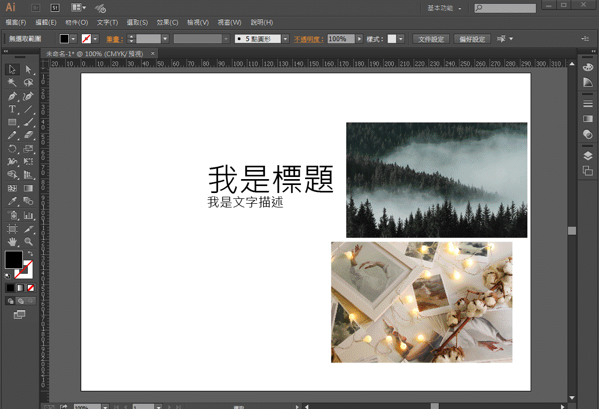
Task: Select the Warp/Width tool
Action: [x=12, y=161]
